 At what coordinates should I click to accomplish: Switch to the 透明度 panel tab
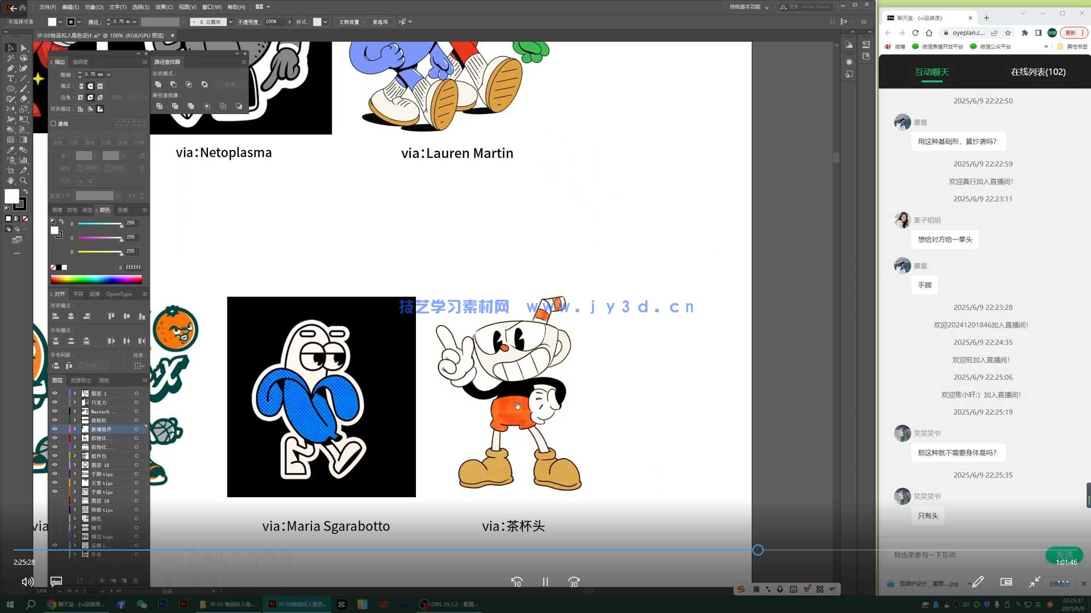81,62
